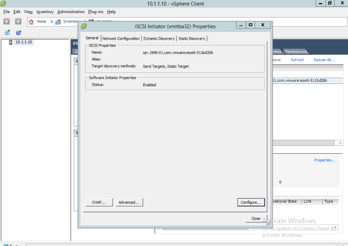The image size is (348, 246).
Task: Click the vSphere icon in the dialog title bar
Action: pos(84,26)
